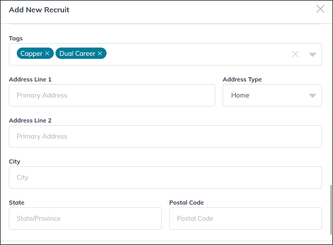
Task: Focus the State/Province input field
Action: tap(85, 218)
